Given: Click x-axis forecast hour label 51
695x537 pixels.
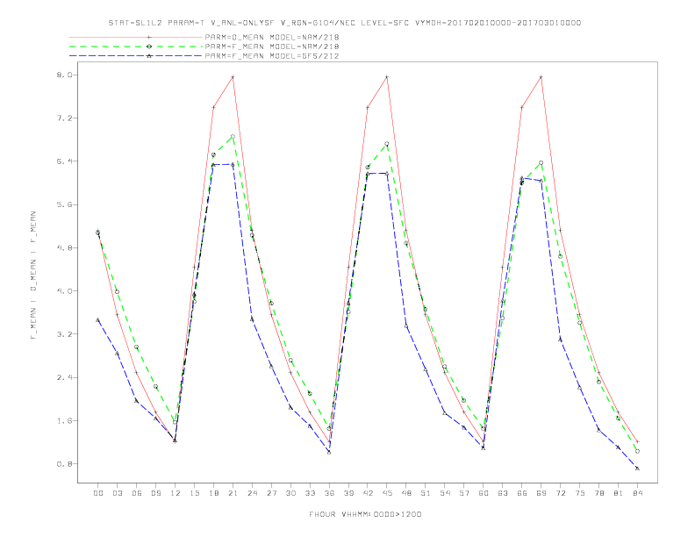Looking at the screenshot, I should click(426, 493).
